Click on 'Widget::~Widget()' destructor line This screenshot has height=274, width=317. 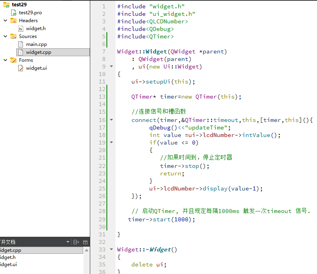click(147, 249)
